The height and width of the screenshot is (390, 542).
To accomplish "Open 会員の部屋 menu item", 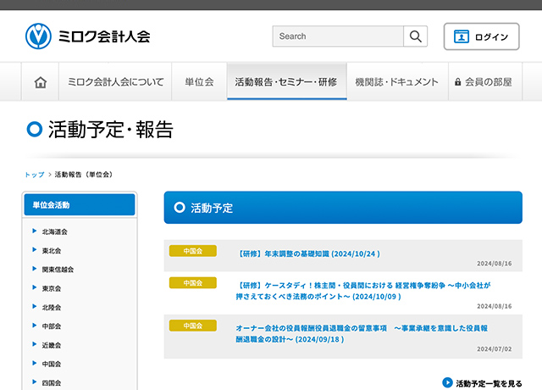I will (485, 82).
